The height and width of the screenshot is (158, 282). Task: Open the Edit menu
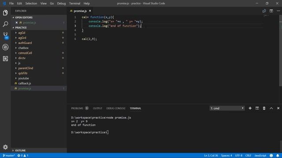(x=19, y=4)
